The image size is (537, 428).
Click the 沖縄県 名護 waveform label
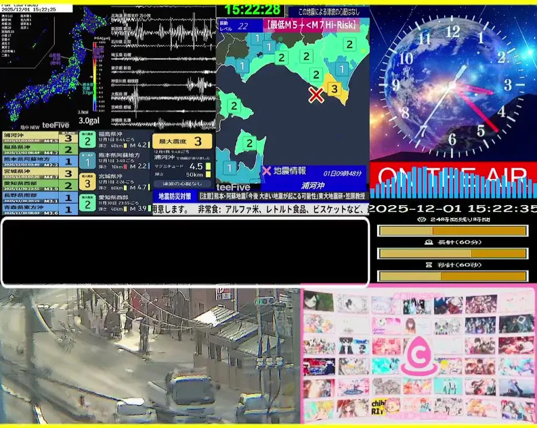point(121,120)
